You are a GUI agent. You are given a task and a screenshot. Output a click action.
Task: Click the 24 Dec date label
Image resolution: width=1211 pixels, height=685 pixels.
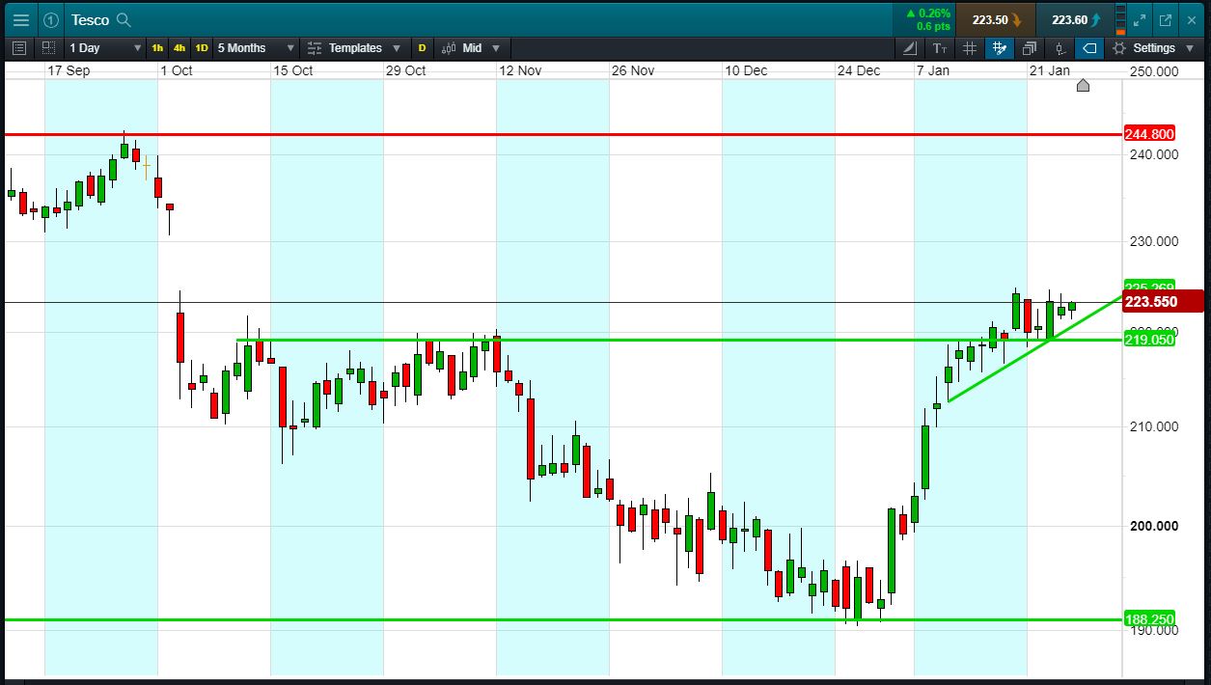coord(859,70)
